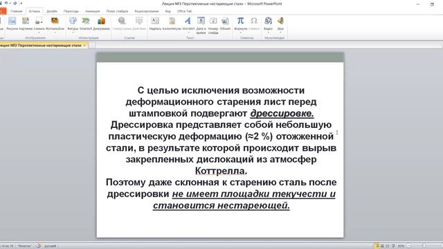Viewport: 443px width, 249px height.
Task: Insert a SmartArt graphic
Action: pyautogui.click(x=86, y=23)
